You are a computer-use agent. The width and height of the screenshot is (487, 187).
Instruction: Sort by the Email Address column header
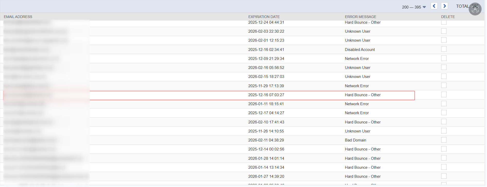pos(18,17)
